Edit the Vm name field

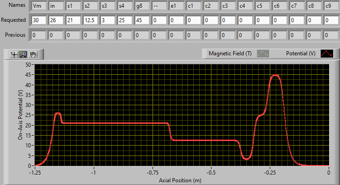click(x=39, y=6)
